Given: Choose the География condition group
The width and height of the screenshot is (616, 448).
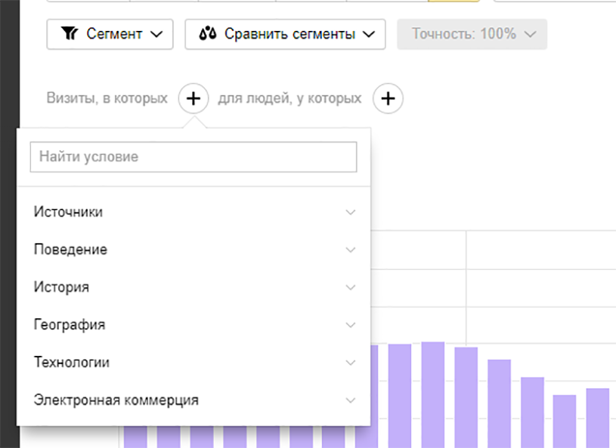Looking at the screenshot, I should click(x=70, y=325).
